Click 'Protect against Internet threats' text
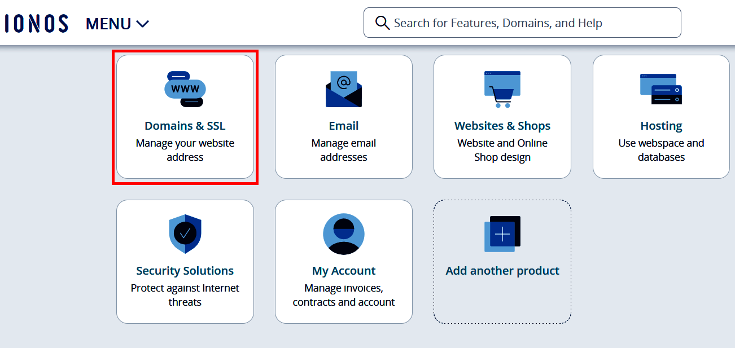 tap(185, 295)
